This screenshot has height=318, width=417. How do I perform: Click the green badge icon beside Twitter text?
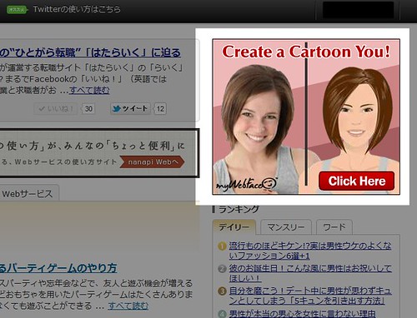pyautogui.click(x=18, y=10)
